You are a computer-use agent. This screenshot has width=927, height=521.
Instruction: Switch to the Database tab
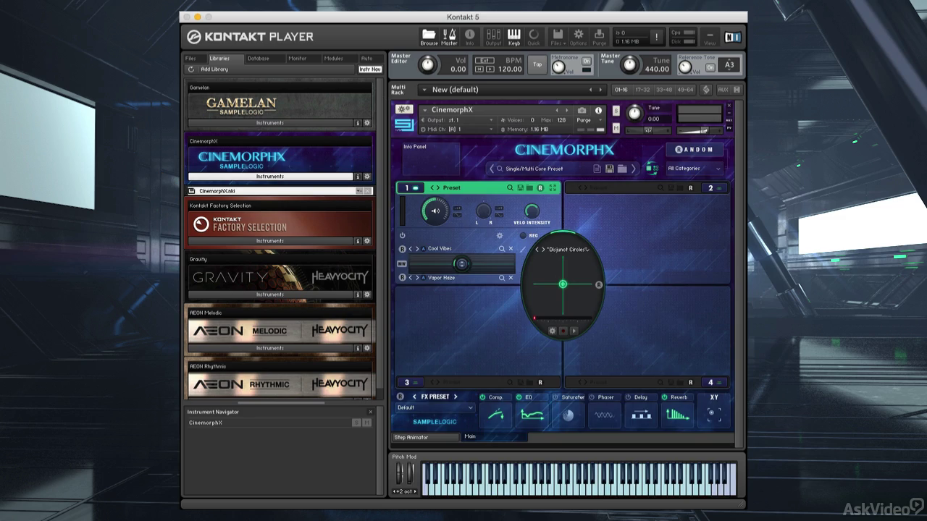click(259, 59)
